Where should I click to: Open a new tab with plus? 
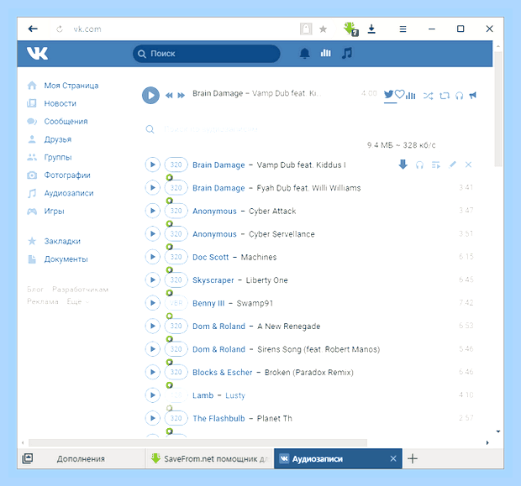click(x=413, y=459)
